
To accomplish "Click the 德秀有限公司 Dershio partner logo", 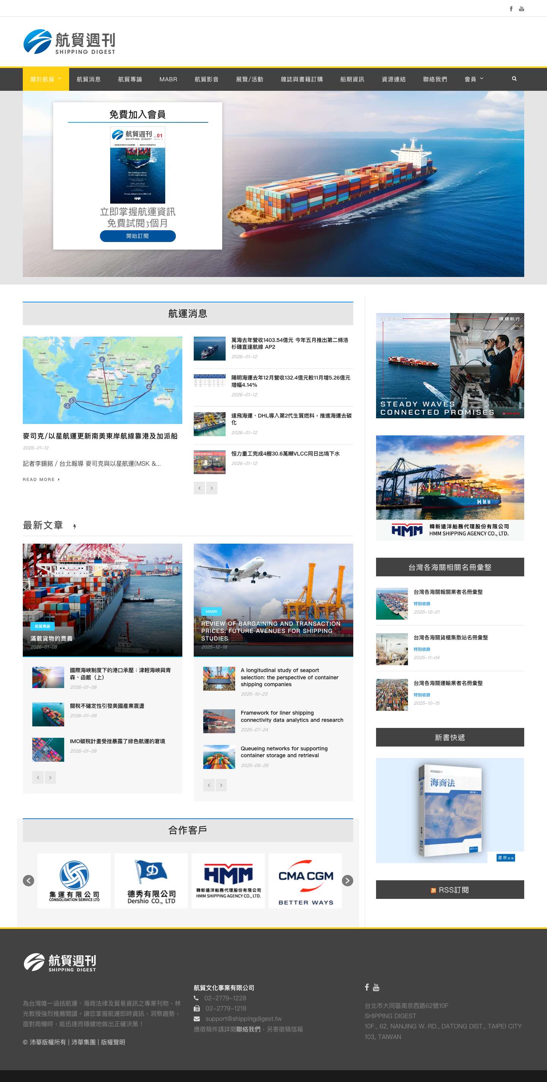I will click(x=151, y=880).
